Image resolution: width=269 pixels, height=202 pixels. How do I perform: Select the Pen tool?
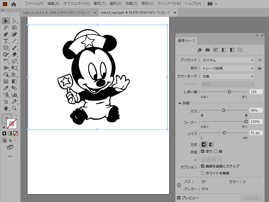pos(6,34)
